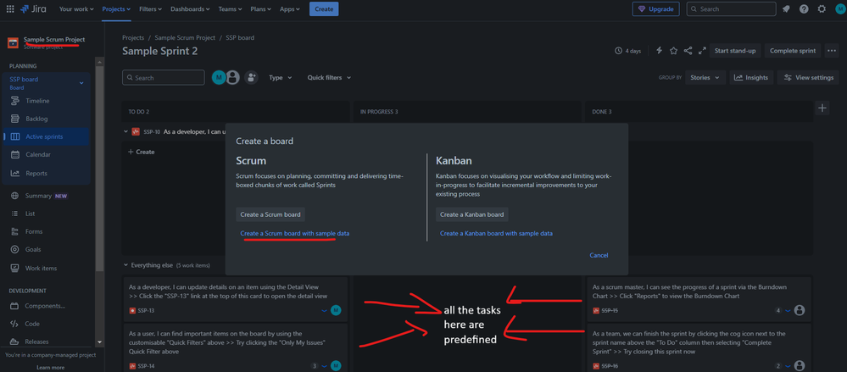This screenshot has width=847, height=372.
Task: Open the Apps menu
Action: click(291, 9)
